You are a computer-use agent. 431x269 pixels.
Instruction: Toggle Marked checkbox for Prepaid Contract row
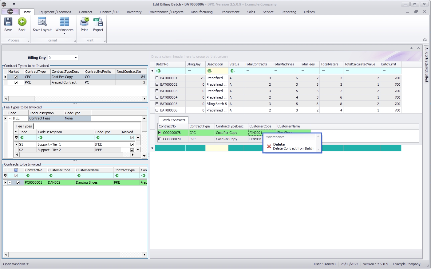16,83
